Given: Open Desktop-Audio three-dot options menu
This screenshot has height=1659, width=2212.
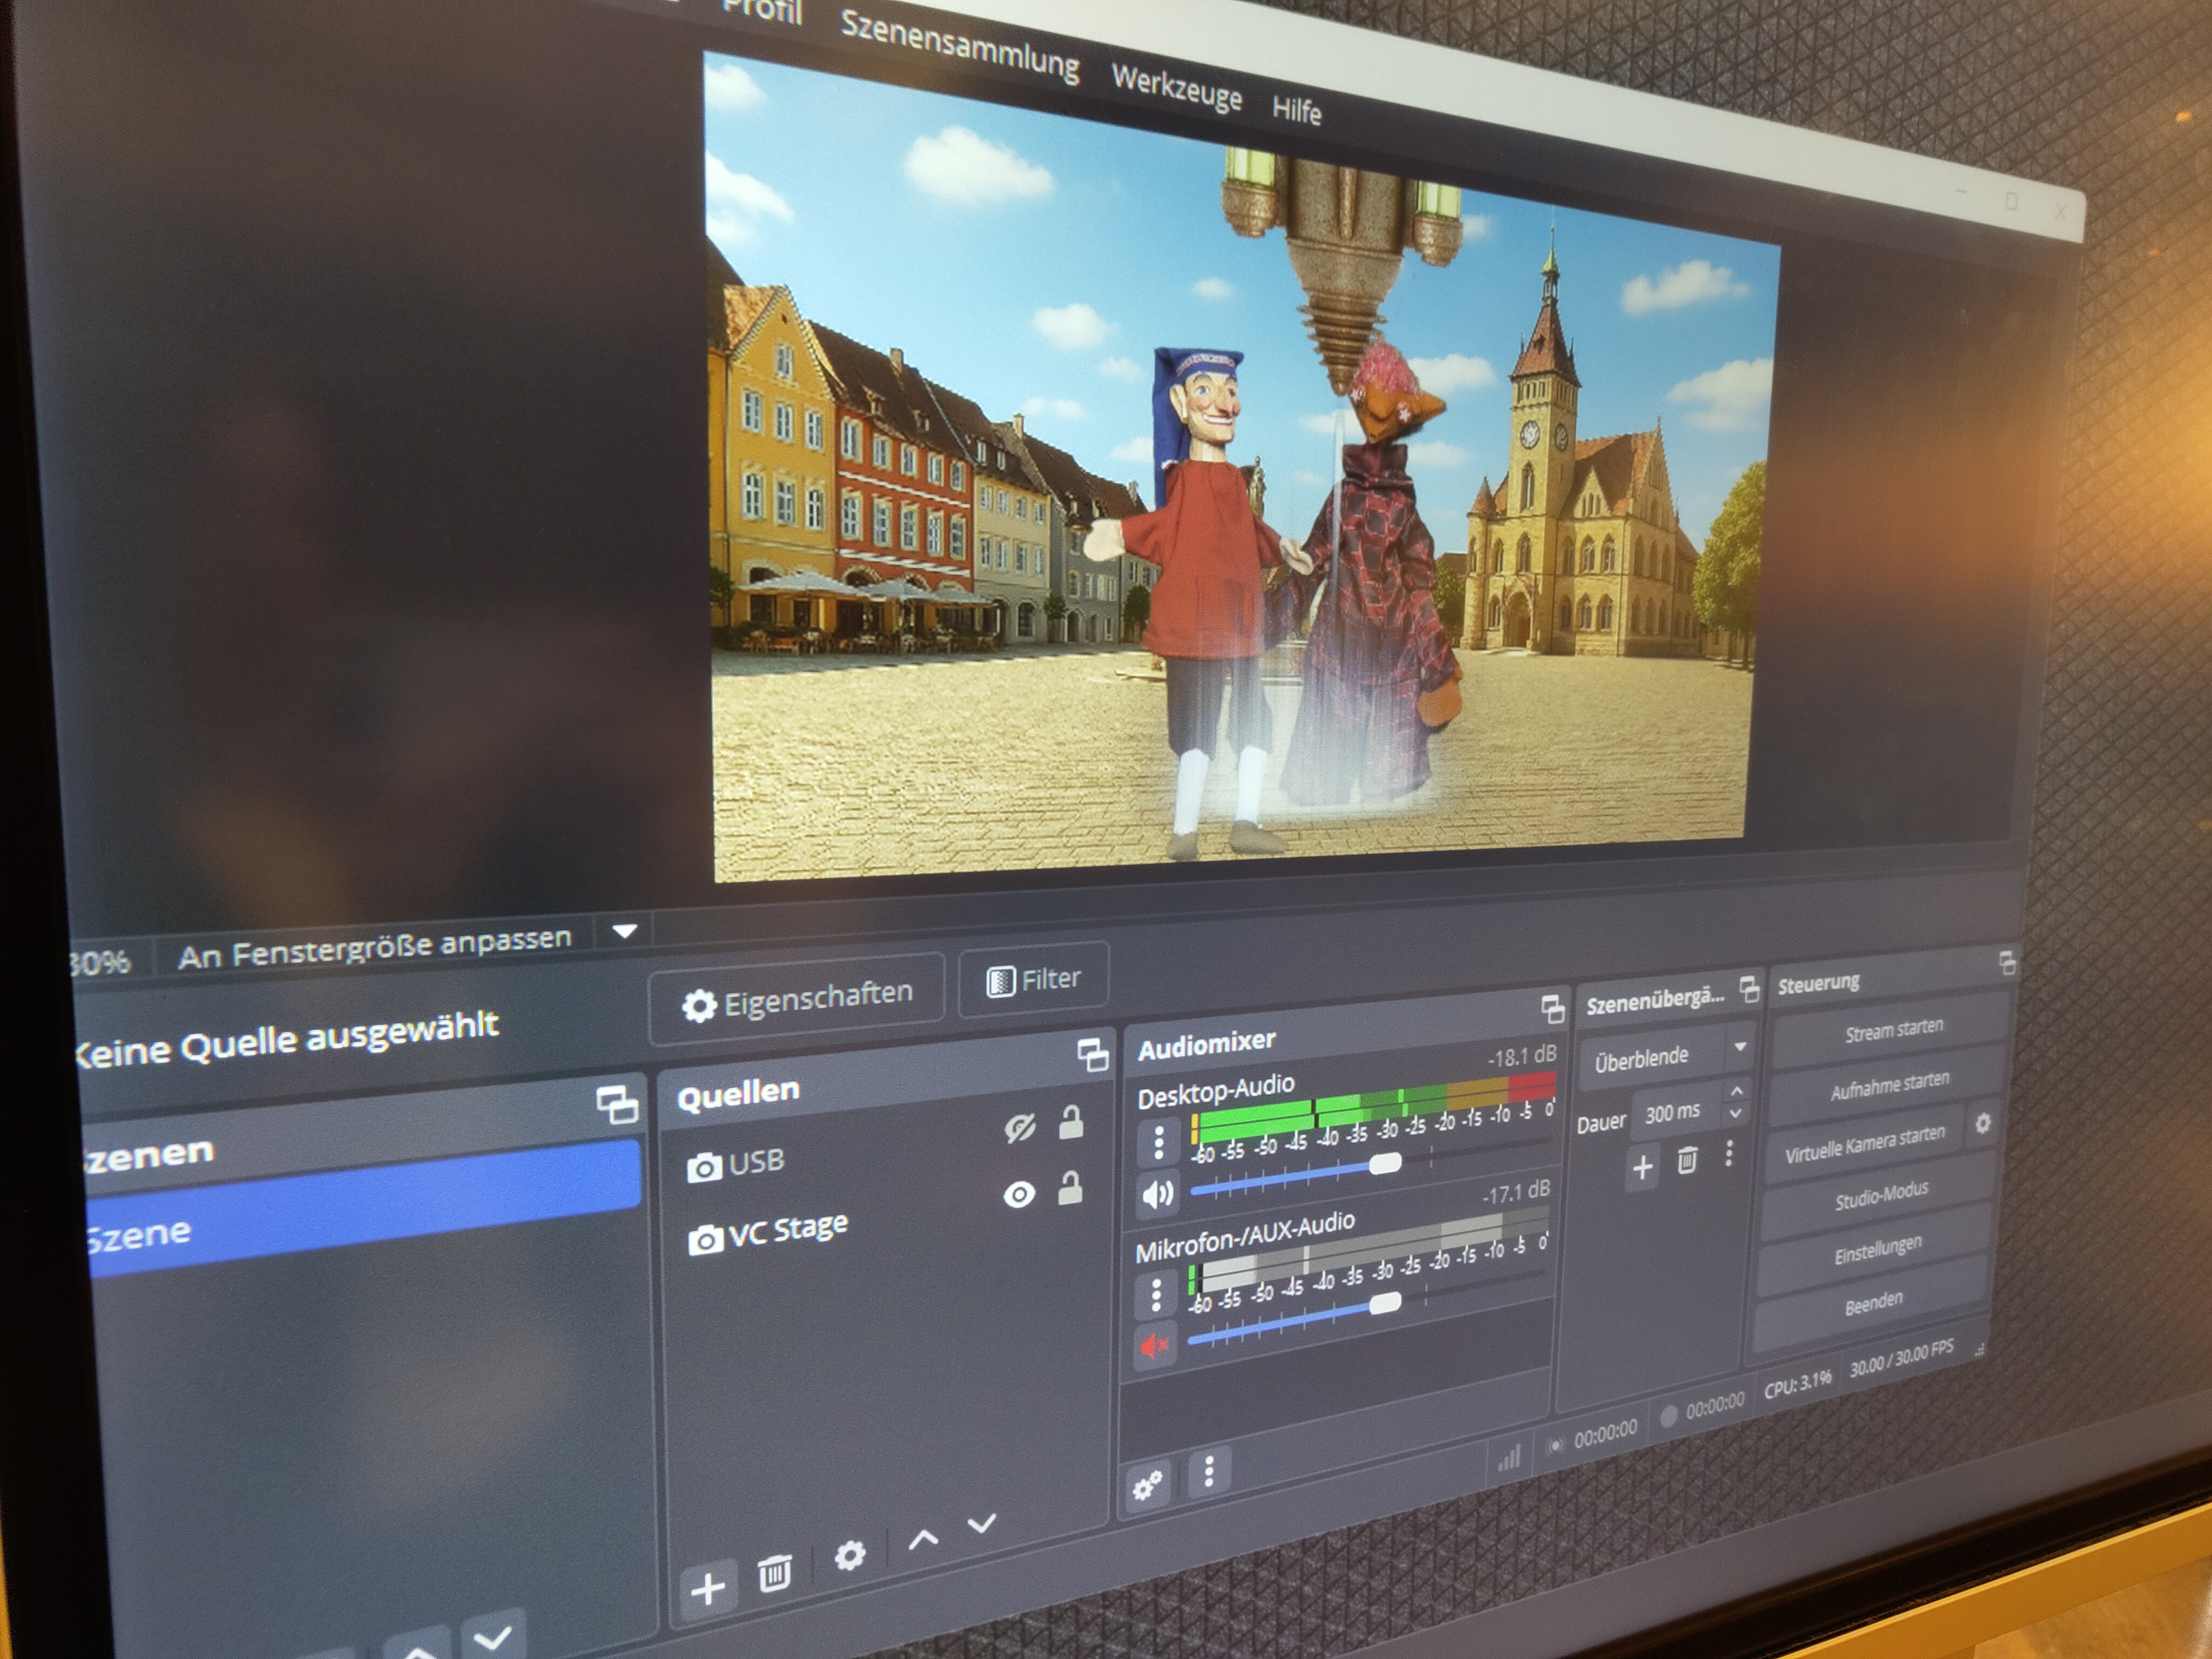Looking at the screenshot, I should pos(1159,1142).
